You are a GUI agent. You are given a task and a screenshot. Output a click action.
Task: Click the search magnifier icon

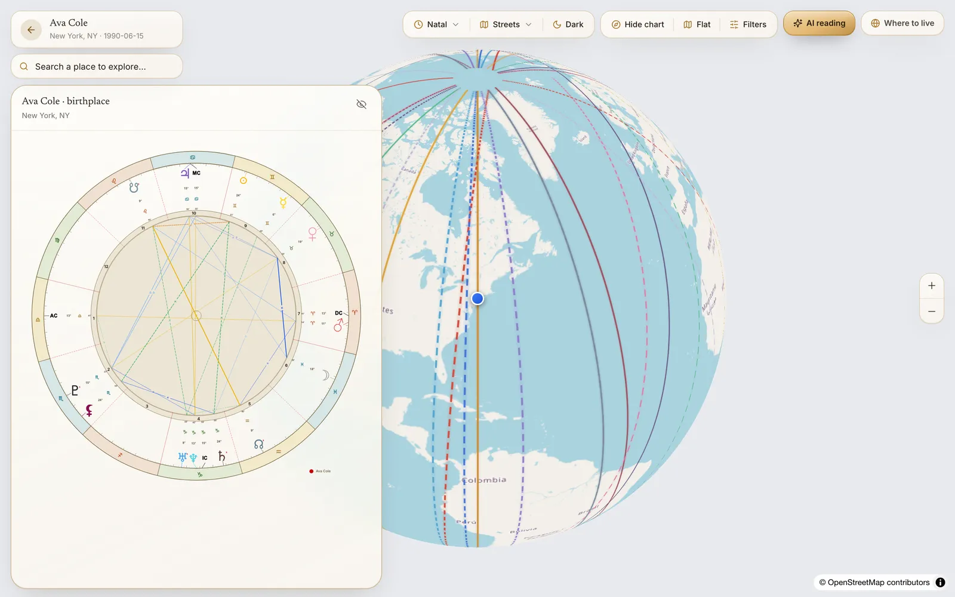tap(24, 66)
